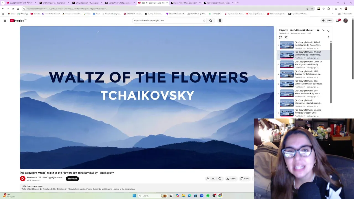Open Royalty Free Classical Music playlist title
354x199 pixels.
point(301,30)
